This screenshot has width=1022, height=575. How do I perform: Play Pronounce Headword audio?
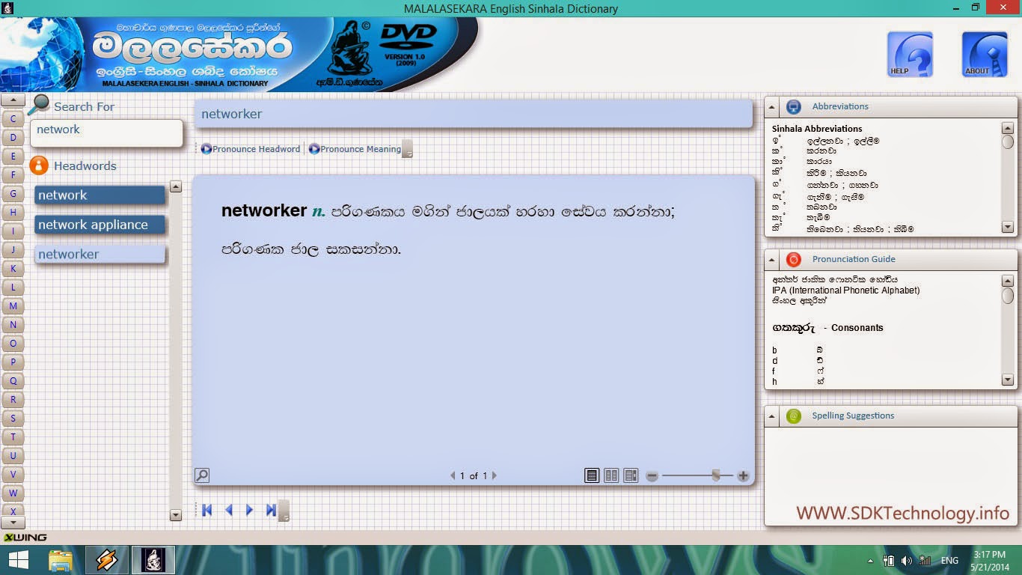(251, 149)
